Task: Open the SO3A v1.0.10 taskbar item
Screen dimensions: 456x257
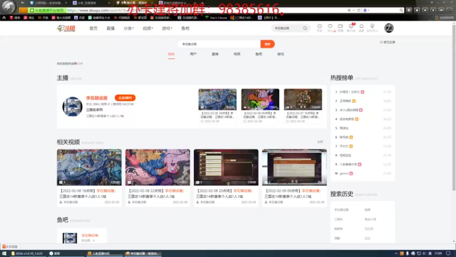Action: (27, 254)
